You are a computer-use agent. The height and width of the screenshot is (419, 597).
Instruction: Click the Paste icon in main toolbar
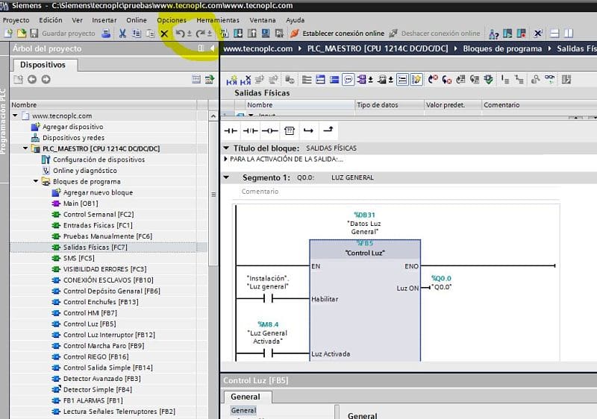point(151,34)
